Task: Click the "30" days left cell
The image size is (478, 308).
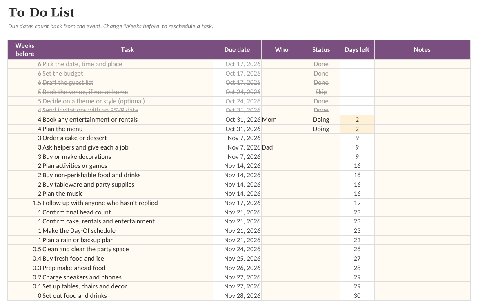Action: click(357, 296)
